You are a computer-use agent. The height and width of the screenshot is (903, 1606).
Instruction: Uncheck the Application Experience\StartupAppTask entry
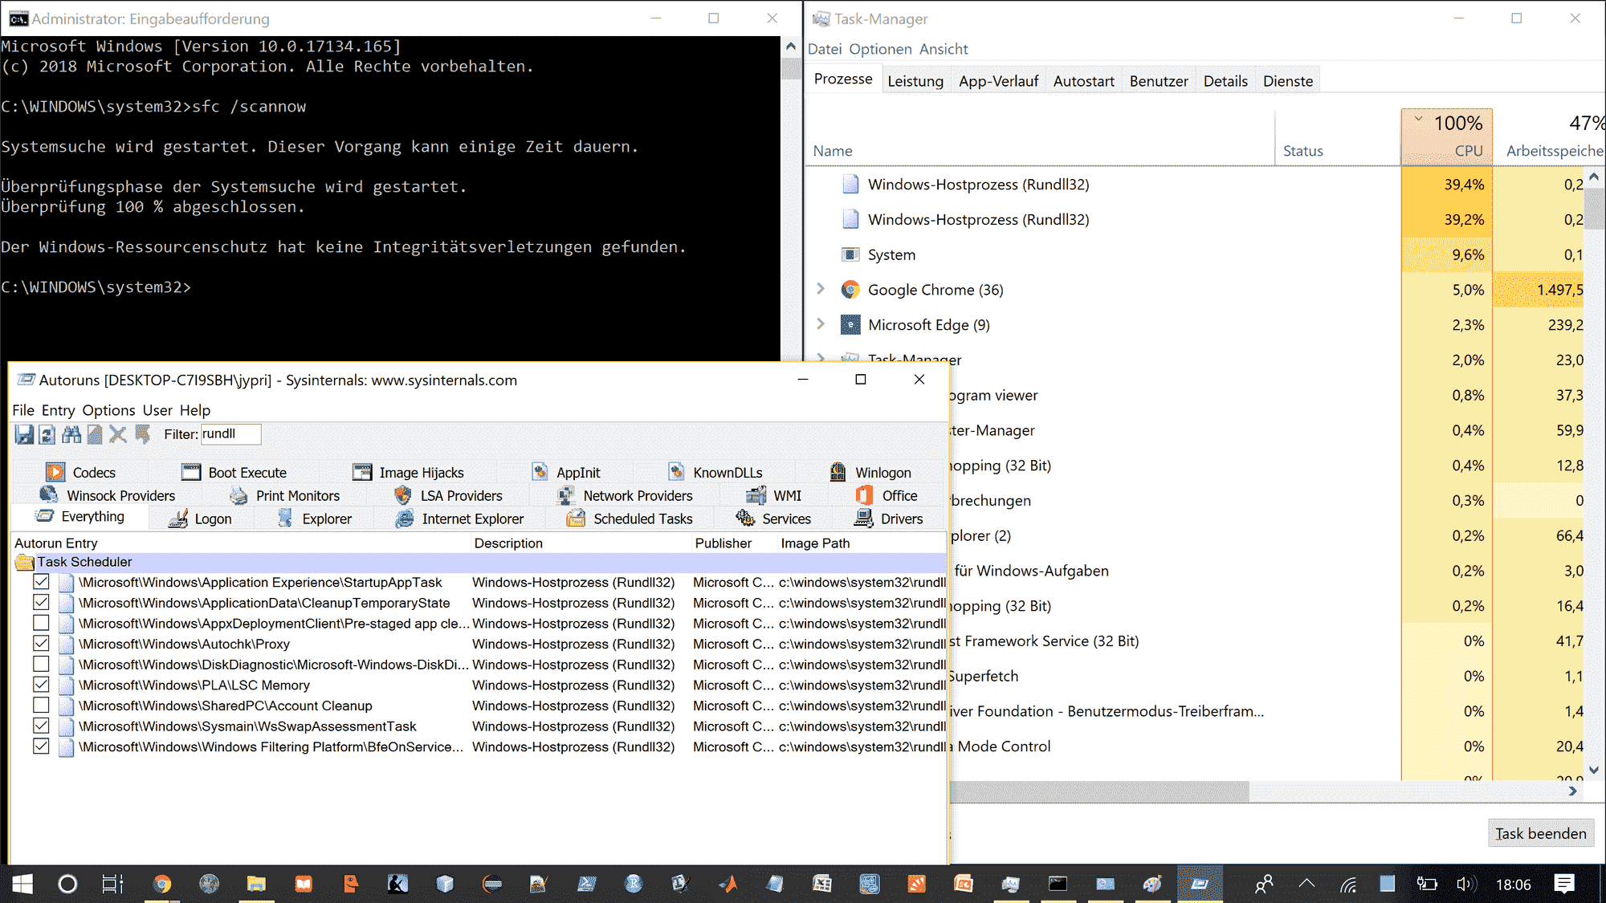point(41,582)
